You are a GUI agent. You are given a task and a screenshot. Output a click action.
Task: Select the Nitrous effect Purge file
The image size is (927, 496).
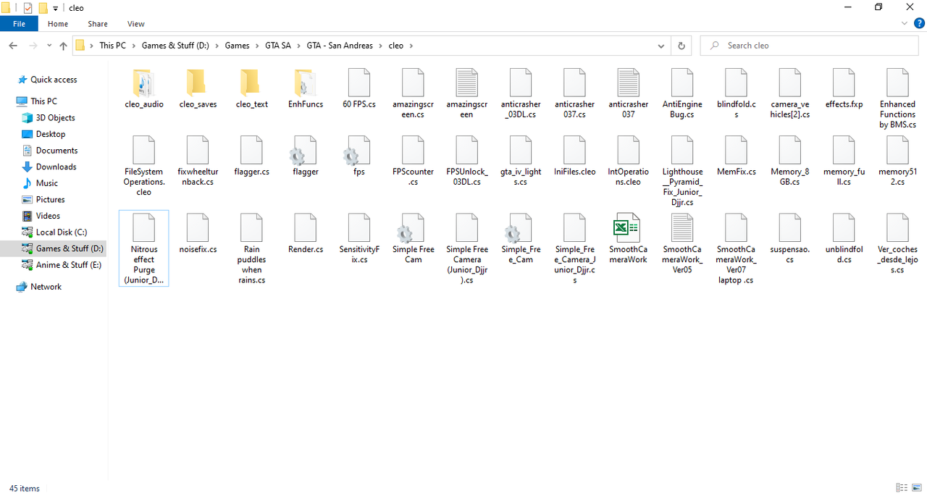tap(143, 248)
